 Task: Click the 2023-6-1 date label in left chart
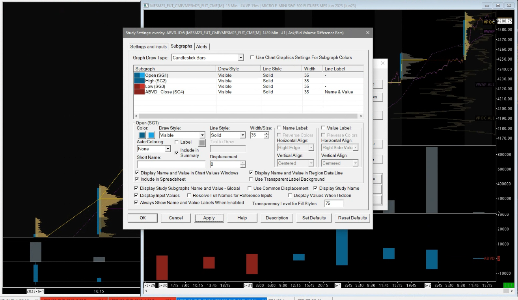(35, 291)
